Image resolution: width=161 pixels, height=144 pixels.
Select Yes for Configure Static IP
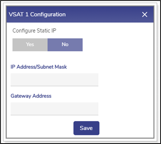tap(30, 45)
